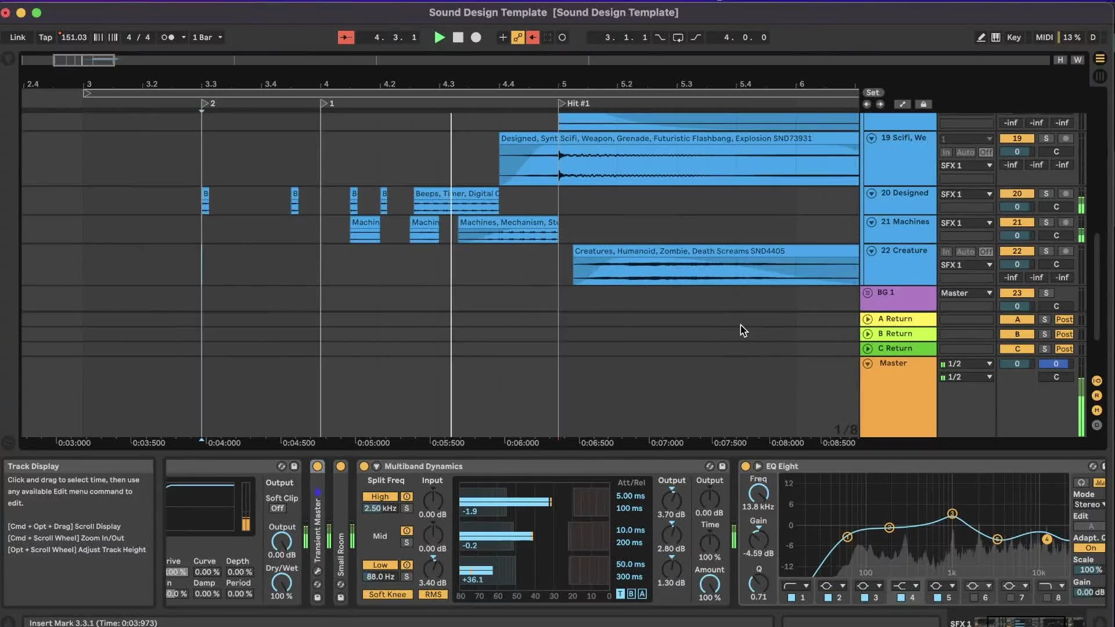Solo the Low band

pyautogui.click(x=407, y=577)
